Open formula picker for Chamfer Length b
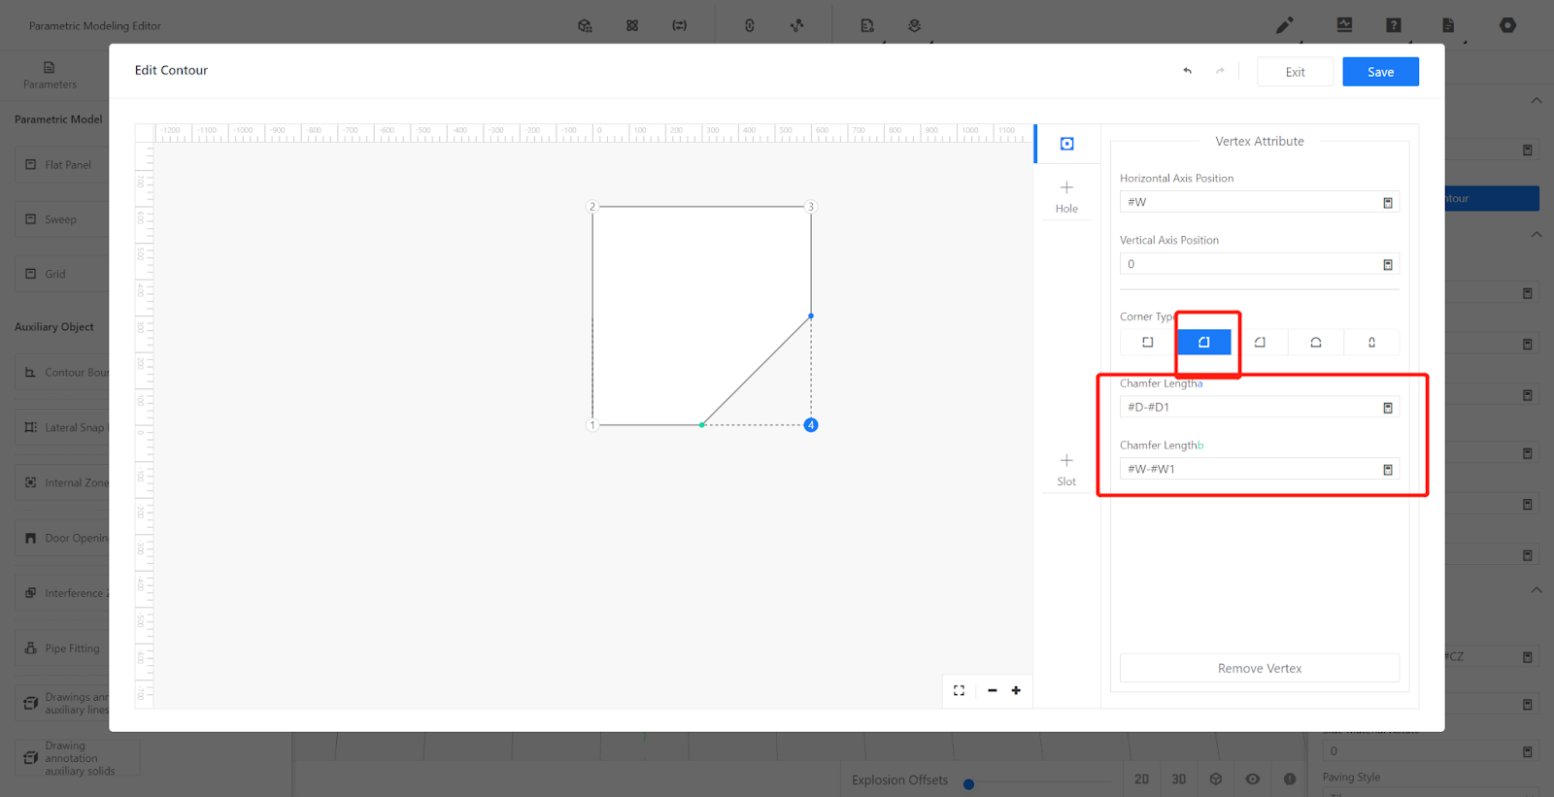Viewport: 1554px width, 797px height. click(1387, 470)
